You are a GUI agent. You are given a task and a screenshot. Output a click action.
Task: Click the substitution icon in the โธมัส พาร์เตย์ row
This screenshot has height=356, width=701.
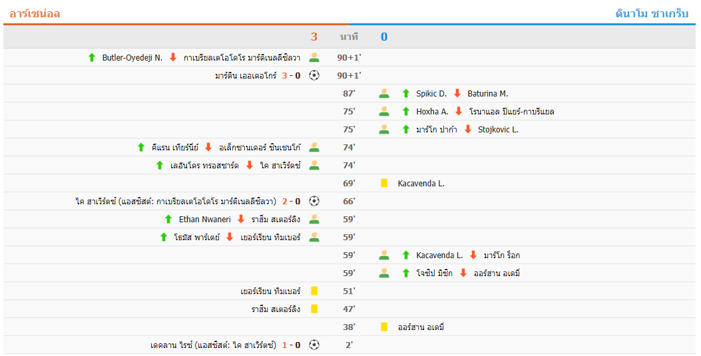[x=314, y=237]
